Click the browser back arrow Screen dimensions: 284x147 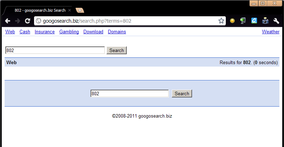[x=7, y=21]
